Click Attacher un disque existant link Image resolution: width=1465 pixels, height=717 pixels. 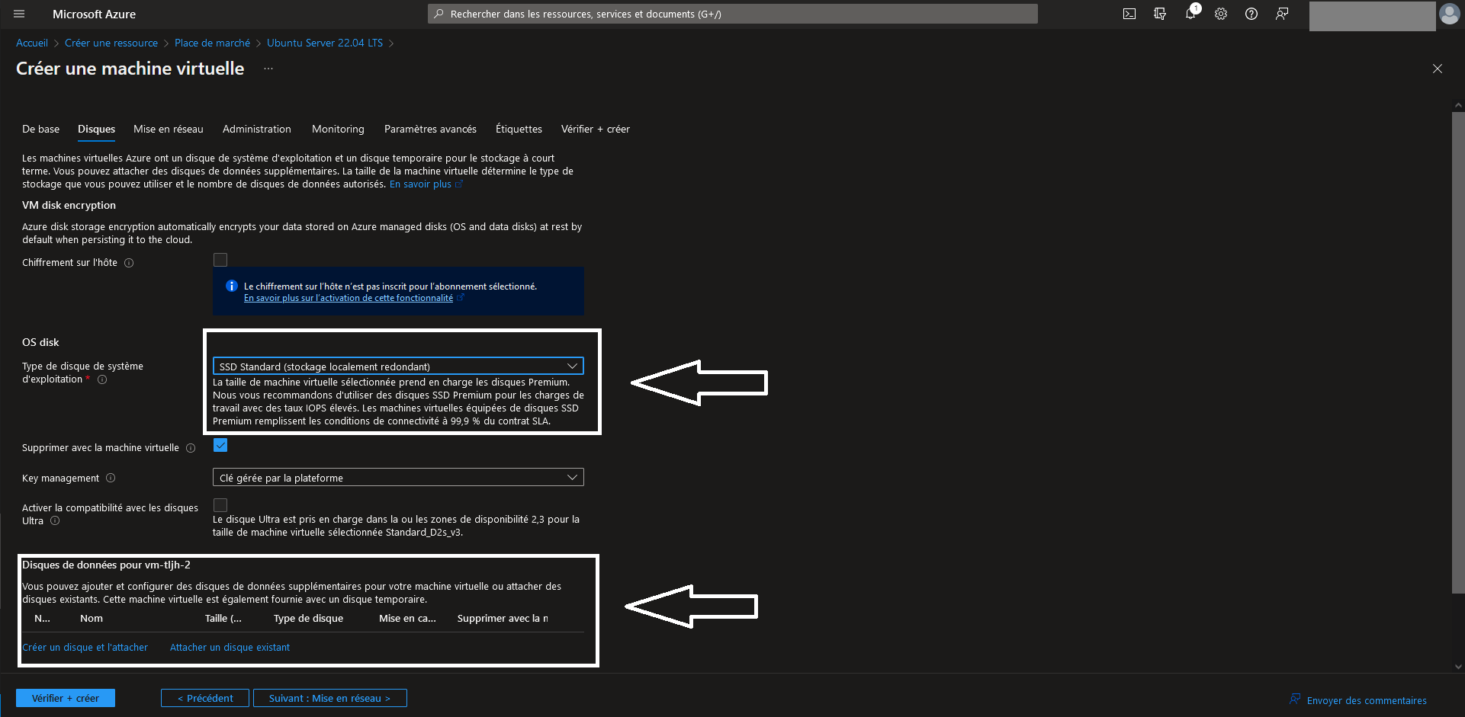click(x=230, y=647)
